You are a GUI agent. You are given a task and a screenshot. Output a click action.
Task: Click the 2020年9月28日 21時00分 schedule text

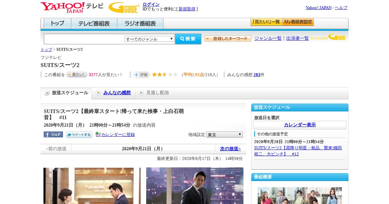289,142
